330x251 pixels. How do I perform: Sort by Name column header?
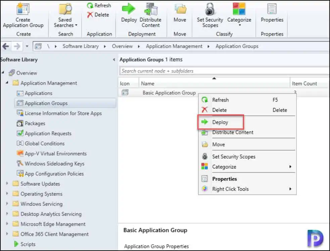214,84
